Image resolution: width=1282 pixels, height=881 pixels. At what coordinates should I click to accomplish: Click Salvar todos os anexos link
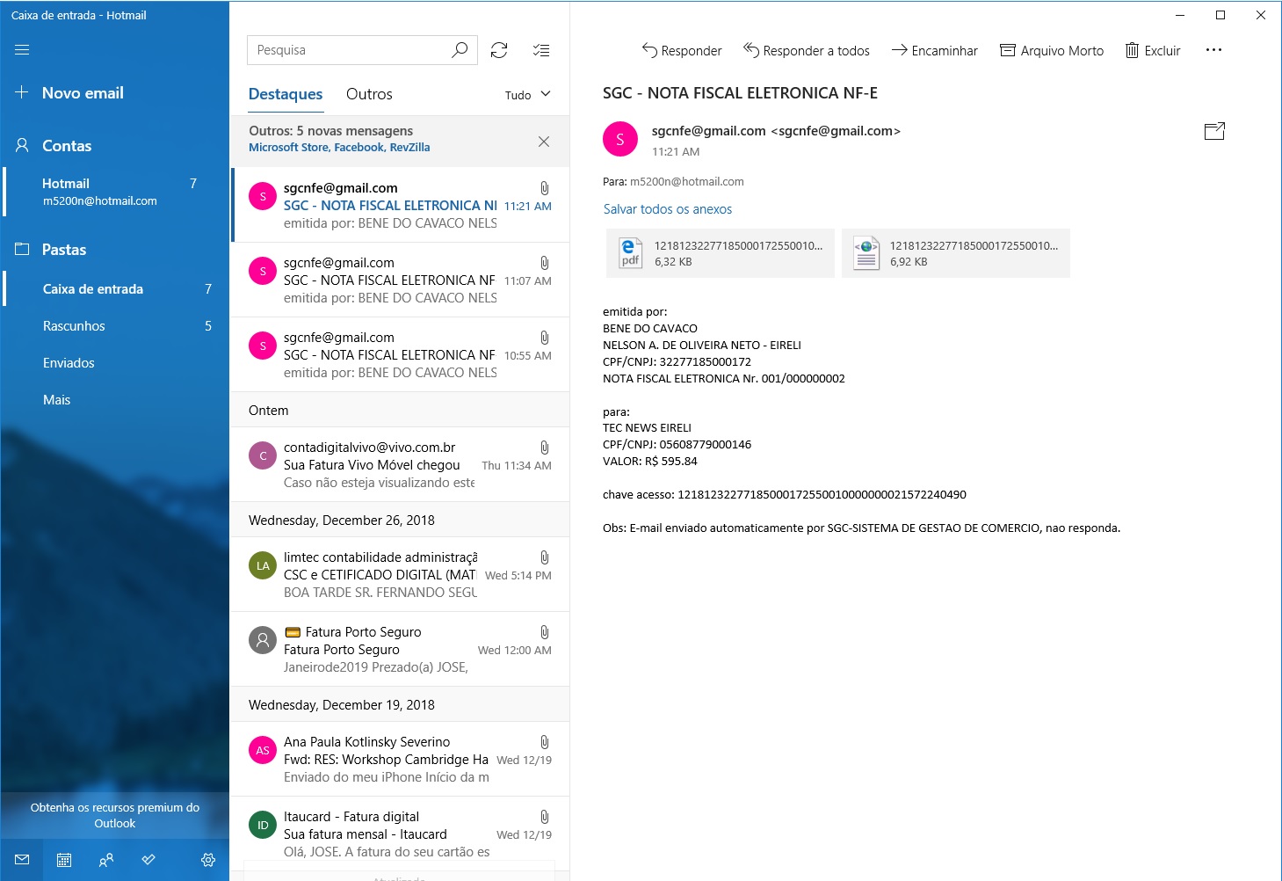668,209
